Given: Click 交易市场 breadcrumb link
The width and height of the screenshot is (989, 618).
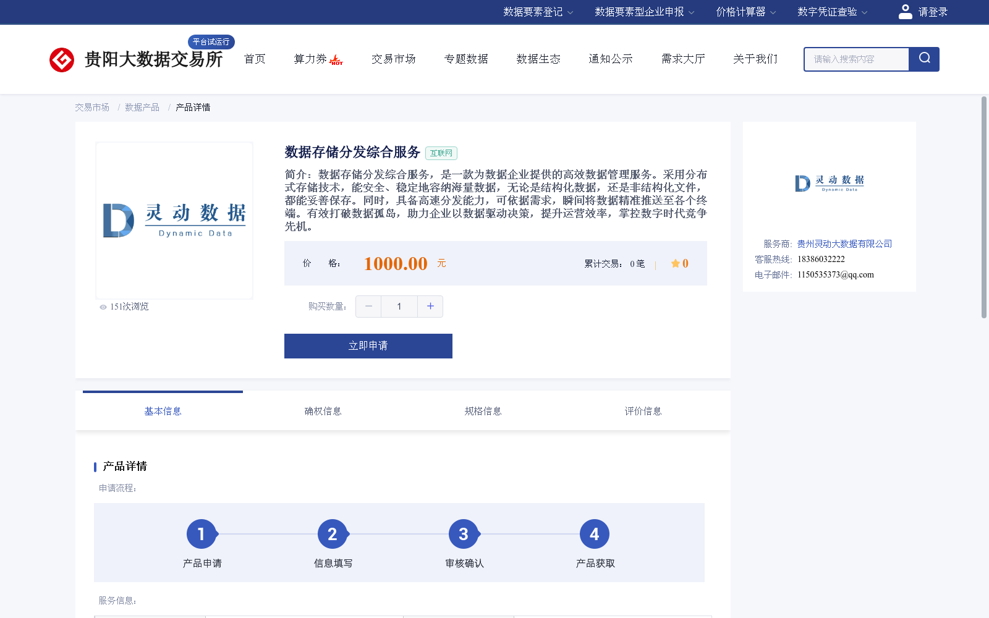Looking at the screenshot, I should [x=92, y=108].
